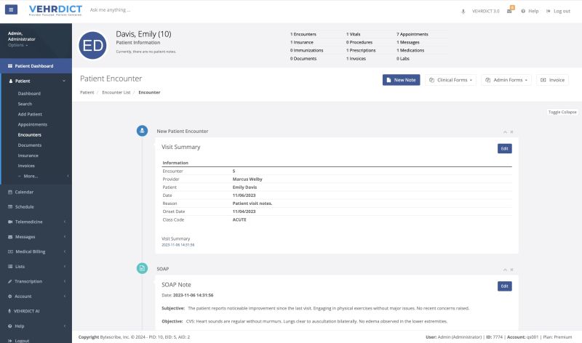Click the Invoice button

pos(552,80)
